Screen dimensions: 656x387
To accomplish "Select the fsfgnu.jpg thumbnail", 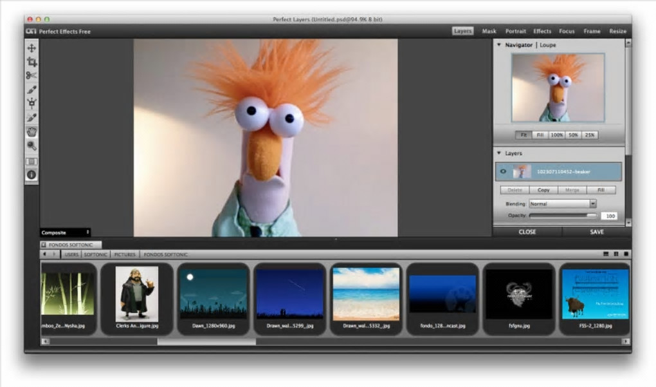I will click(519, 298).
